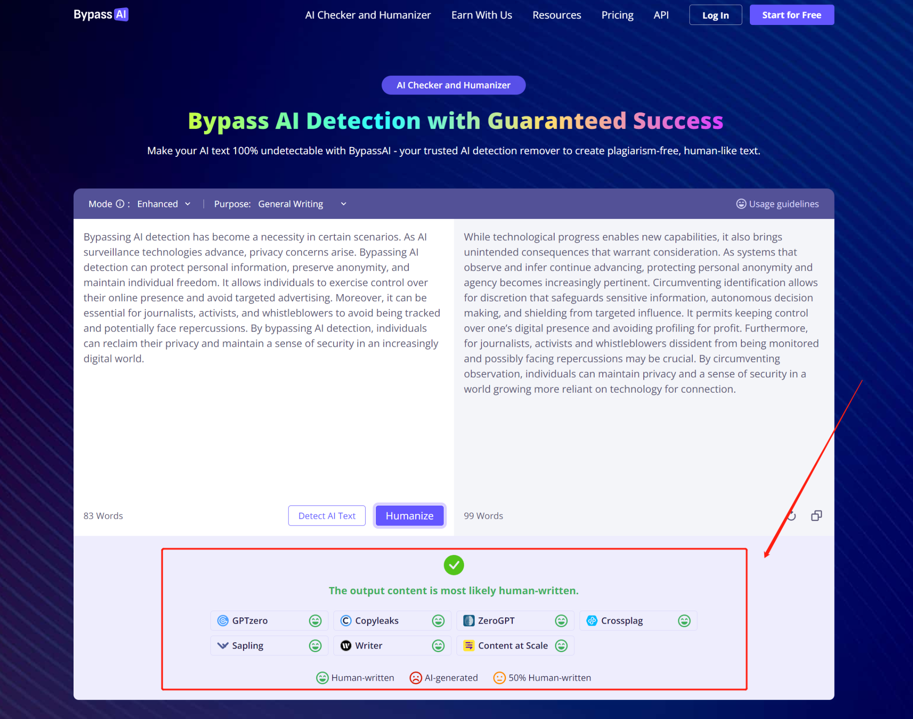The width and height of the screenshot is (913, 719).
Task: Expand the General Writing purpose dropdown
Action: pyautogui.click(x=302, y=204)
